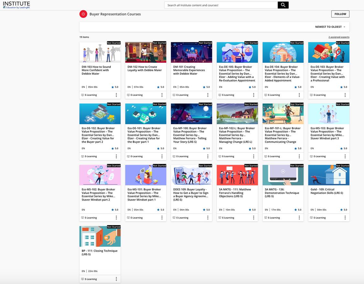Viewport: 364px width, 284px height.
Task: Open options menu for Ess-MS-101 course
Action: (x=162, y=218)
